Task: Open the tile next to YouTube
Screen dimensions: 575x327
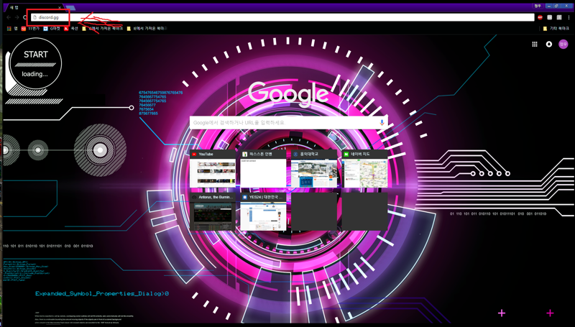Action: coord(263,169)
